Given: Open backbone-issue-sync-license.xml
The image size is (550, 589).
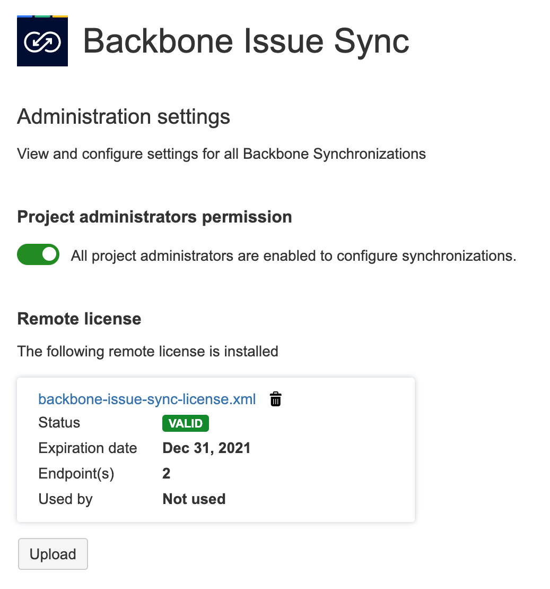Looking at the screenshot, I should (x=146, y=399).
